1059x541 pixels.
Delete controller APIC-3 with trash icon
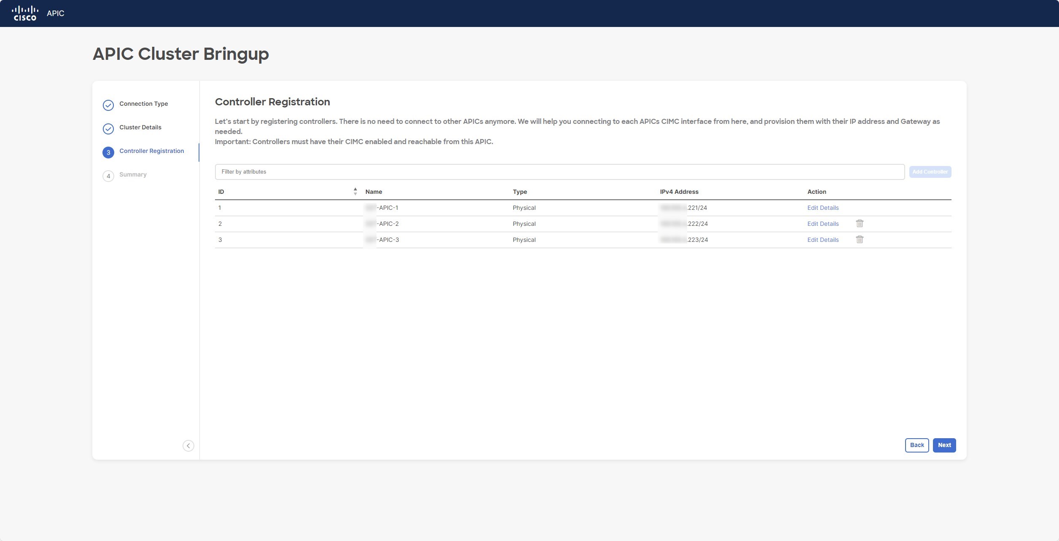tap(860, 240)
